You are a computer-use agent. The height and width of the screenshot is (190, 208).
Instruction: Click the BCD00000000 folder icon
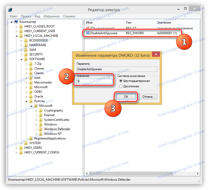[26, 40]
